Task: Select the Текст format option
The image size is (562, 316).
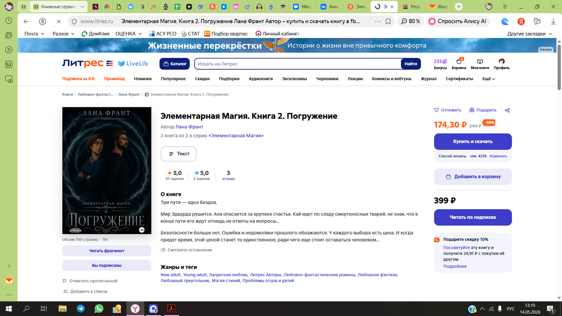Action: [178, 154]
